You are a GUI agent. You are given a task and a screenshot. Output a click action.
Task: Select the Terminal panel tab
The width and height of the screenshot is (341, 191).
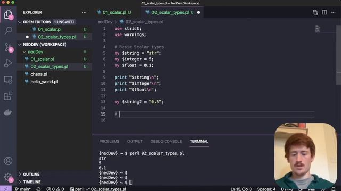point(199,141)
